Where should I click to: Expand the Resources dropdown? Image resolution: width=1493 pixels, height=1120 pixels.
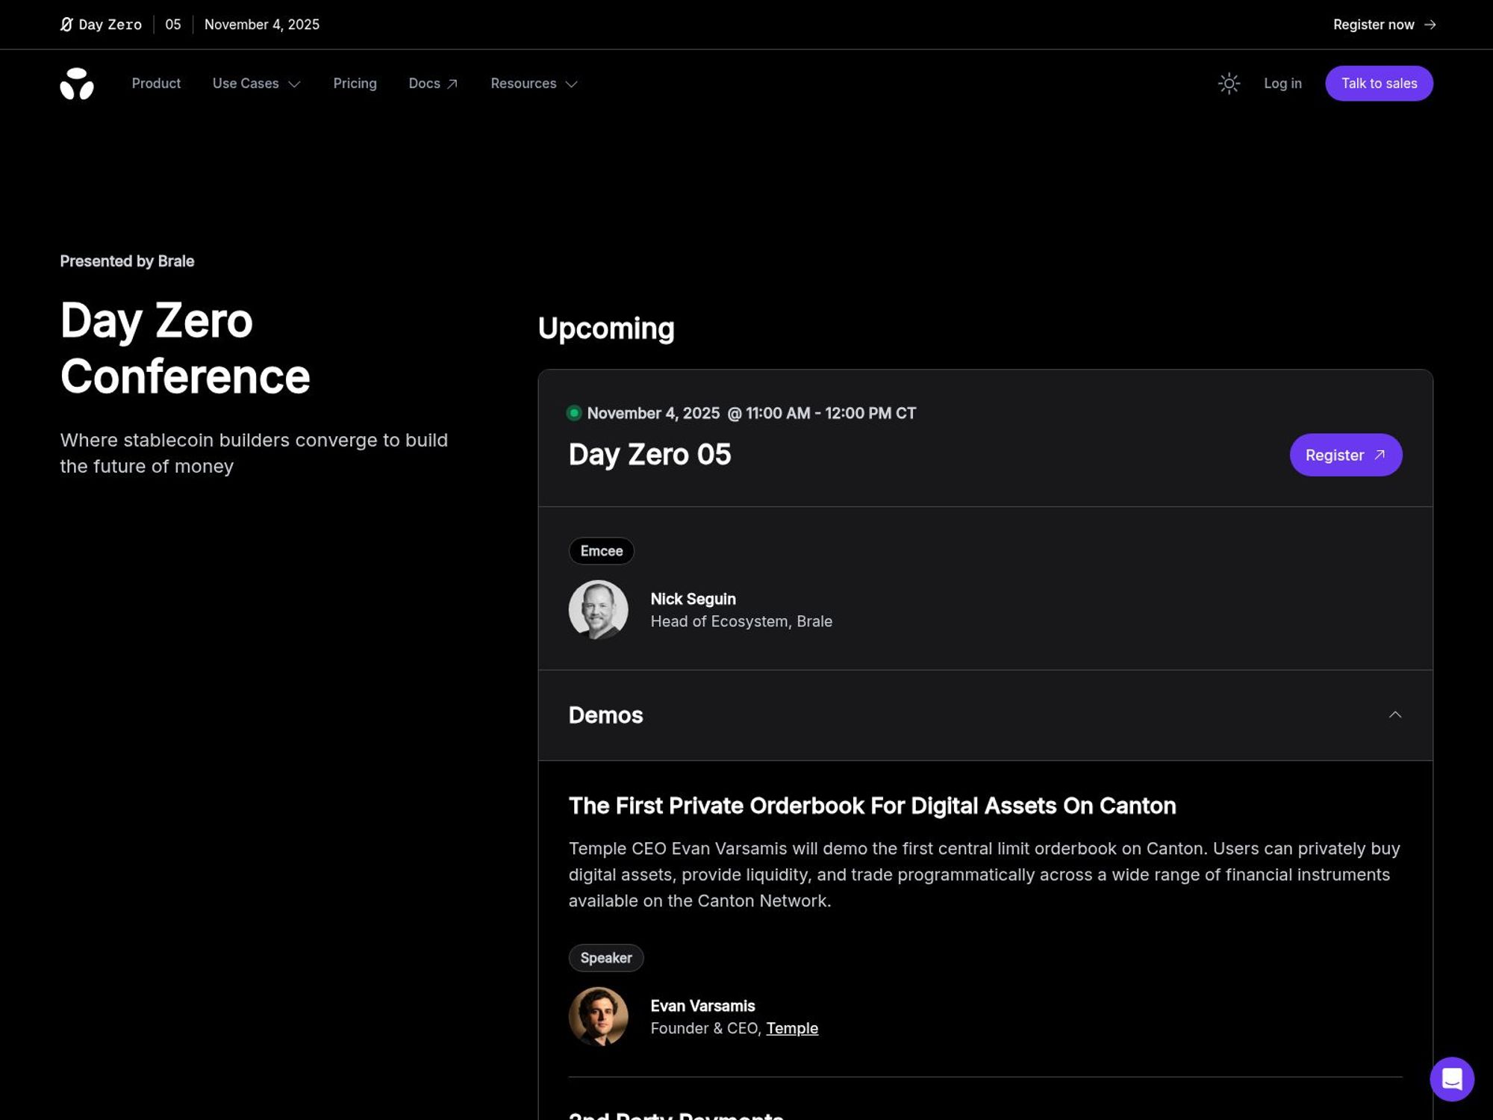point(534,84)
